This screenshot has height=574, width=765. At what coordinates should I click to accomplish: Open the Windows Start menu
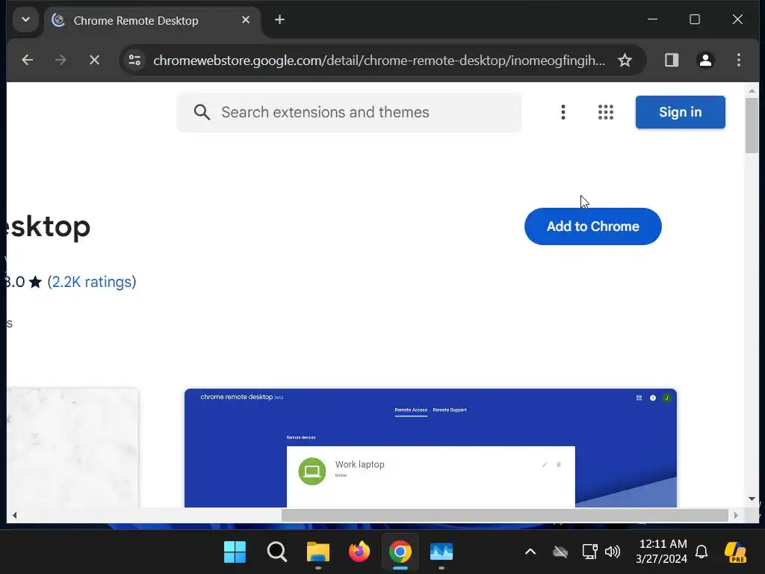[235, 552]
